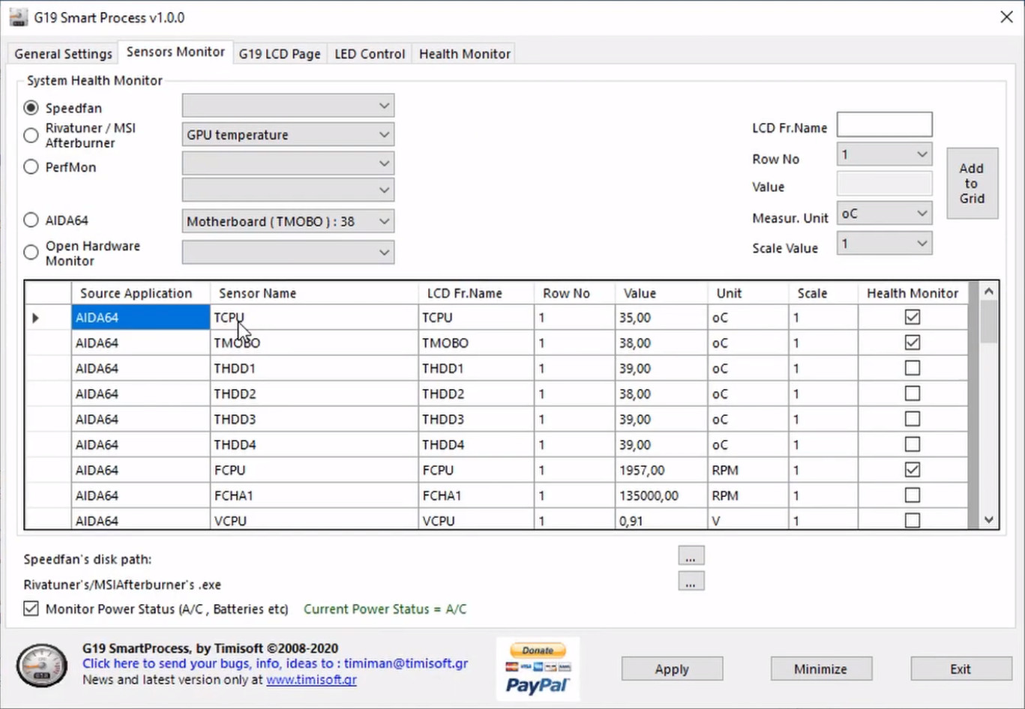Click the Sensor Name column header
Screen dimensions: 1025x709
314,293
